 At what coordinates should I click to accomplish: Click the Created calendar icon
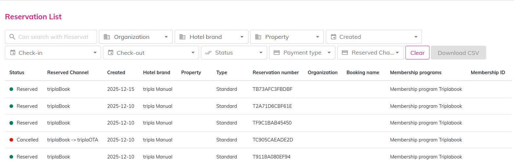[333, 37]
